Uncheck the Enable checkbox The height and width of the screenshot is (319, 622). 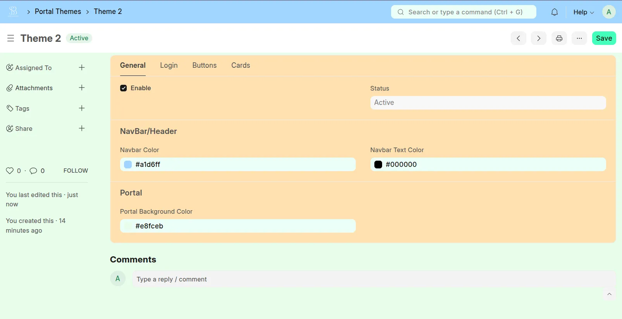coord(124,88)
